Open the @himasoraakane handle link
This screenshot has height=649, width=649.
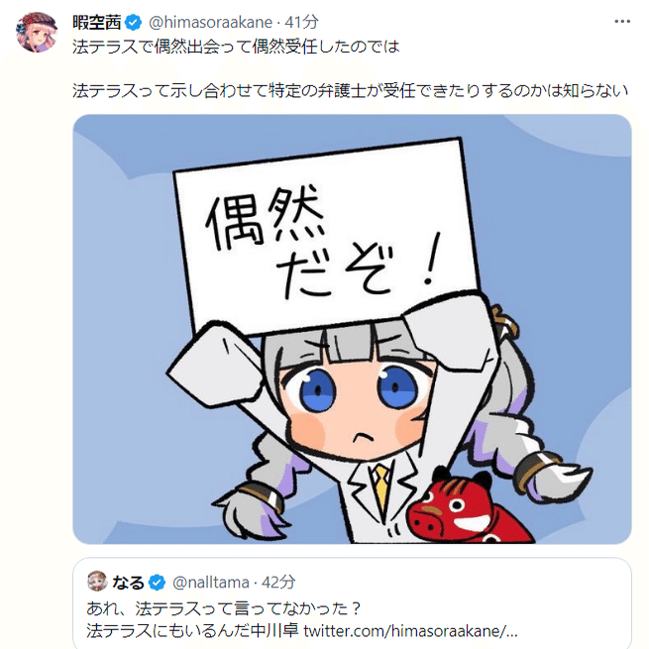(x=210, y=23)
